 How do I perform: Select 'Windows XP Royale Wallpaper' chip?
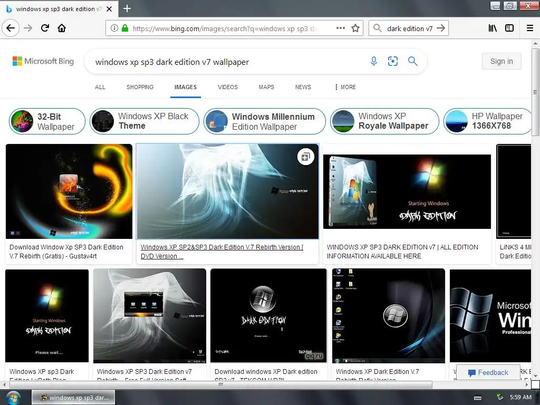(384, 121)
